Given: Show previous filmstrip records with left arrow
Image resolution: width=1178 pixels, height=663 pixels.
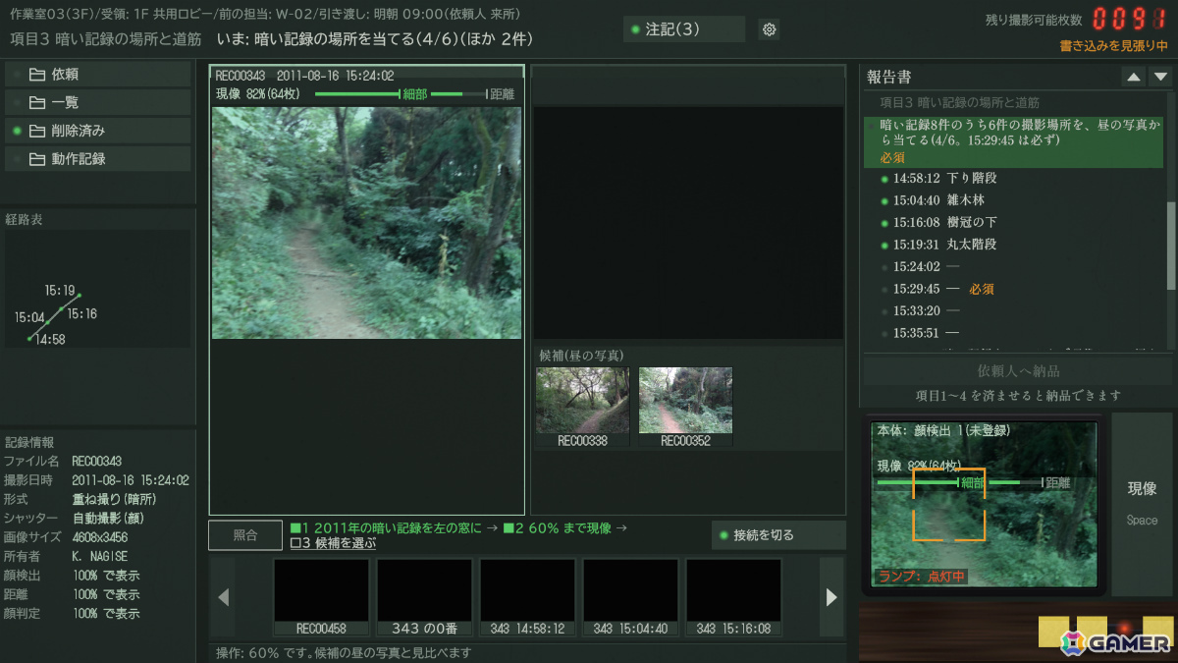Looking at the screenshot, I should (223, 596).
